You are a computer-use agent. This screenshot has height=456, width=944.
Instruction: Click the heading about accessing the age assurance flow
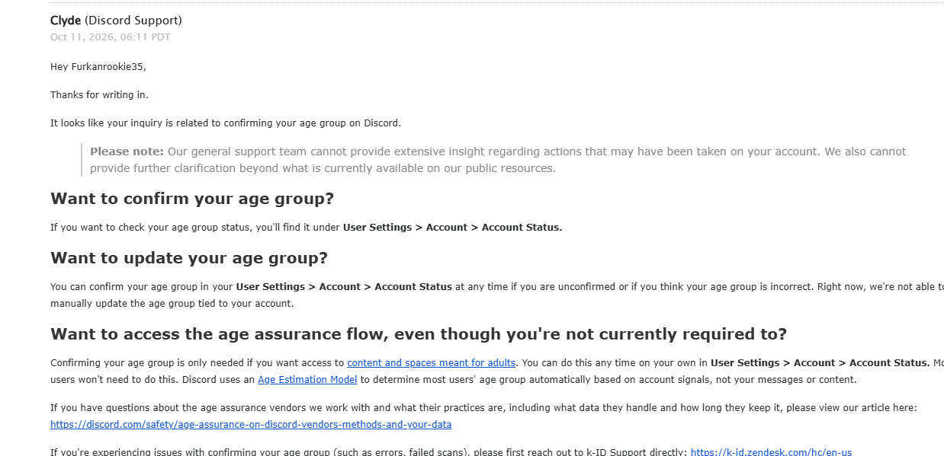(419, 334)
